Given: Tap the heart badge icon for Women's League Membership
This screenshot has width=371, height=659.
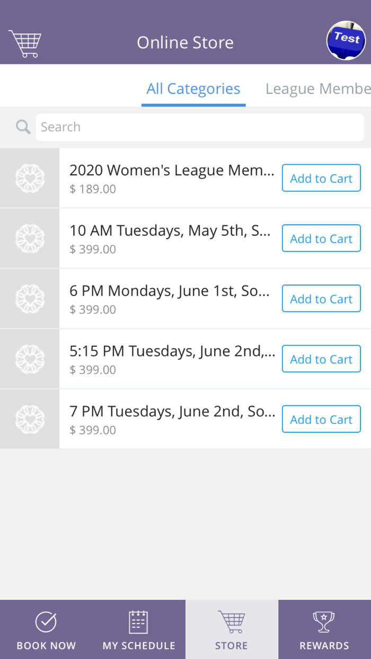Looking at the screenshot, I should pos(29,177).
